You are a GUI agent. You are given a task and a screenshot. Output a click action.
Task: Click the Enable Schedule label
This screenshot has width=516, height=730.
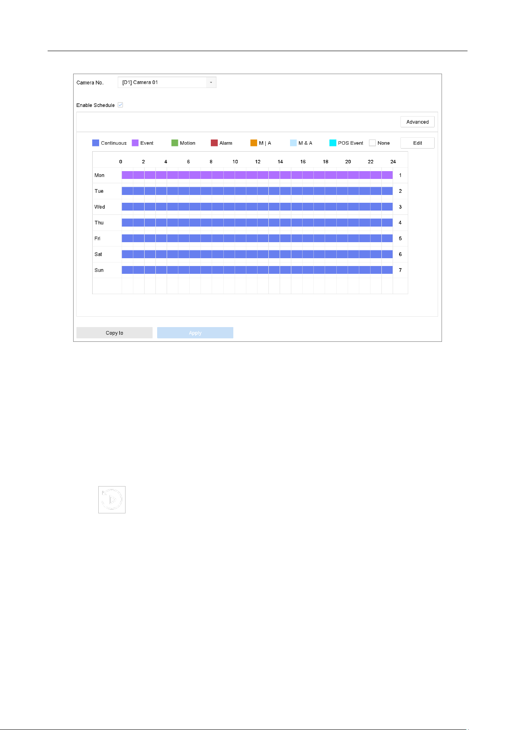pos(96,105)
